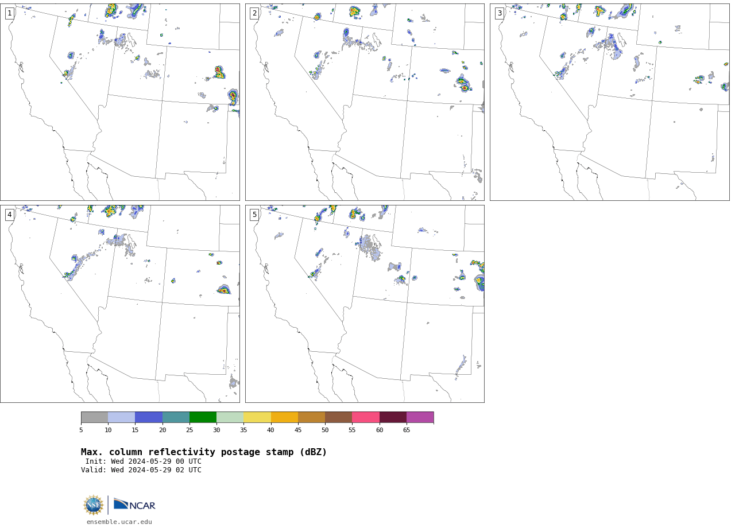Click the colorbar tick label 50

(325, 430)
